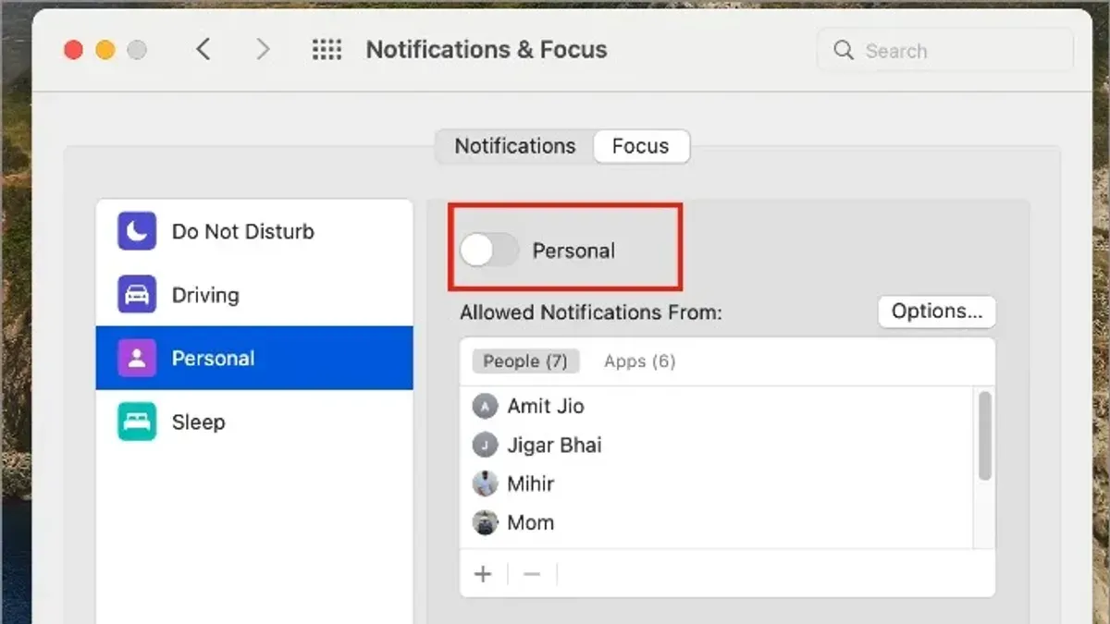1110x624 pixels.
Task: Click the magnifying glass search icon
Action: (844, 50)
